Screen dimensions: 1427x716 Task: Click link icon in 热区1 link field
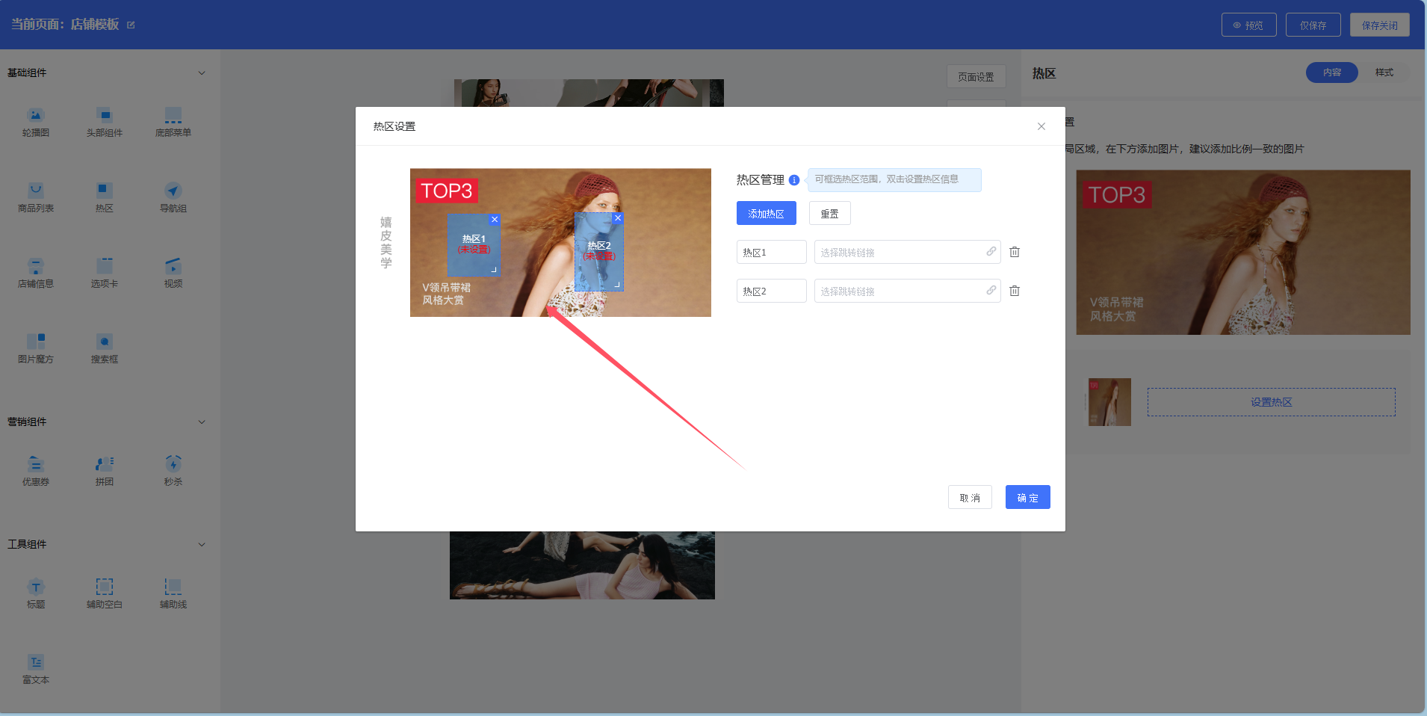(x=991, y=252)
